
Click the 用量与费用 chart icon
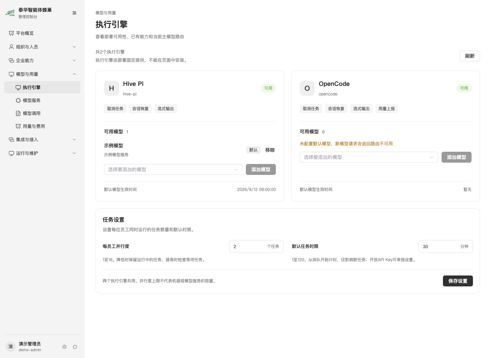tap(18, 126)
